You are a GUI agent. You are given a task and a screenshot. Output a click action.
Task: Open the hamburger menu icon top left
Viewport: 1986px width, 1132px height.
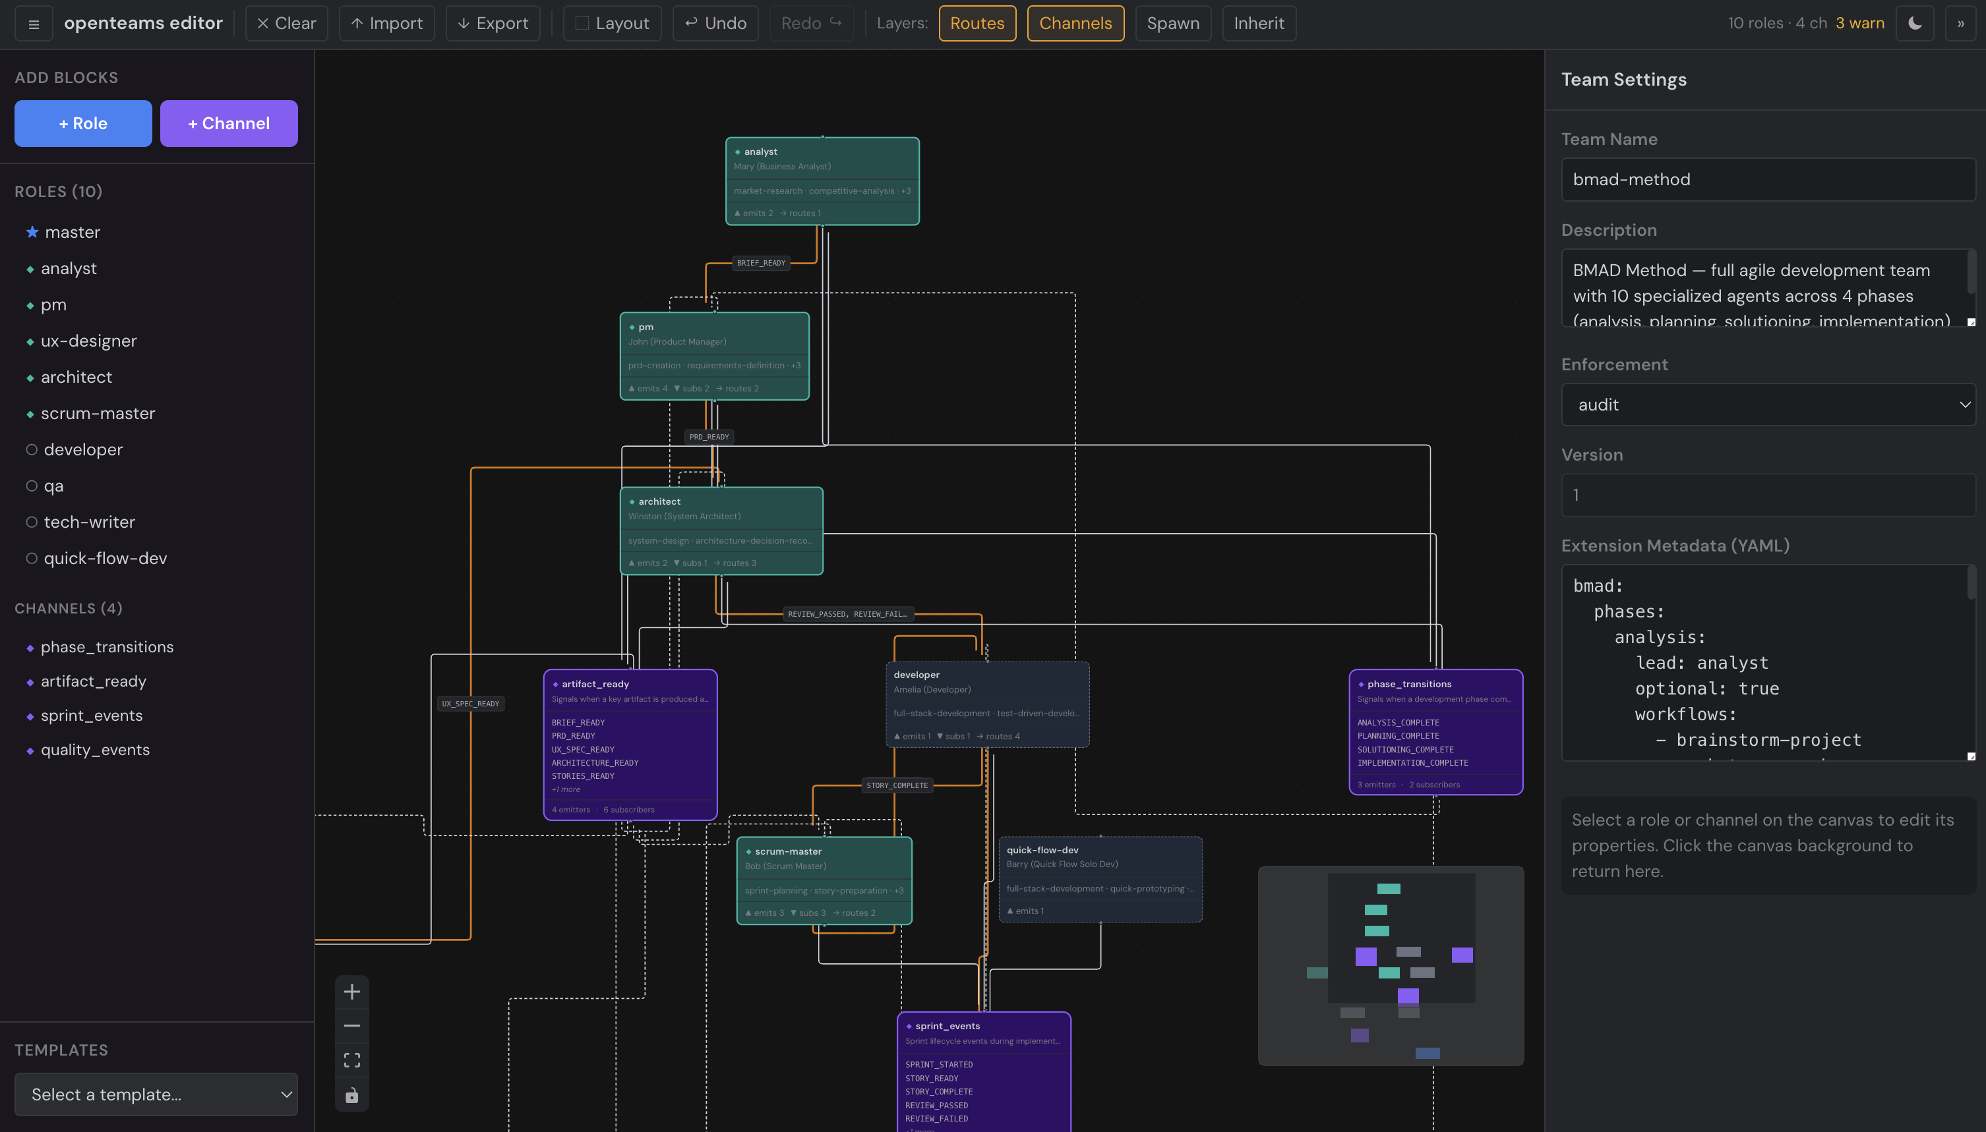pyautogui.click(x=33, y=23)
